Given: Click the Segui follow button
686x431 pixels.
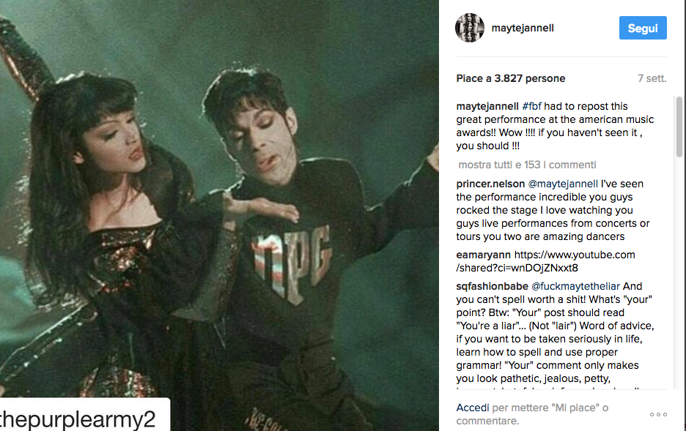Looking at the screenshot, I should click(643, 28).
